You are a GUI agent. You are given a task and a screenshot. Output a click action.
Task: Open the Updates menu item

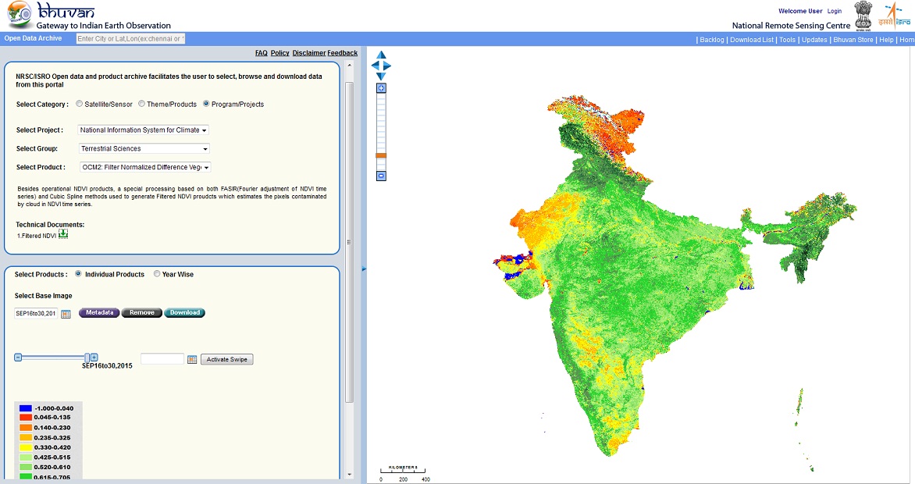click(x=814, y=40)
